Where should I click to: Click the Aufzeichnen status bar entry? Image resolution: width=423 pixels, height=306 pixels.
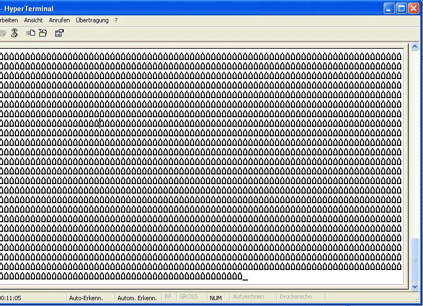pyautogui.click(x=248, y=296)
